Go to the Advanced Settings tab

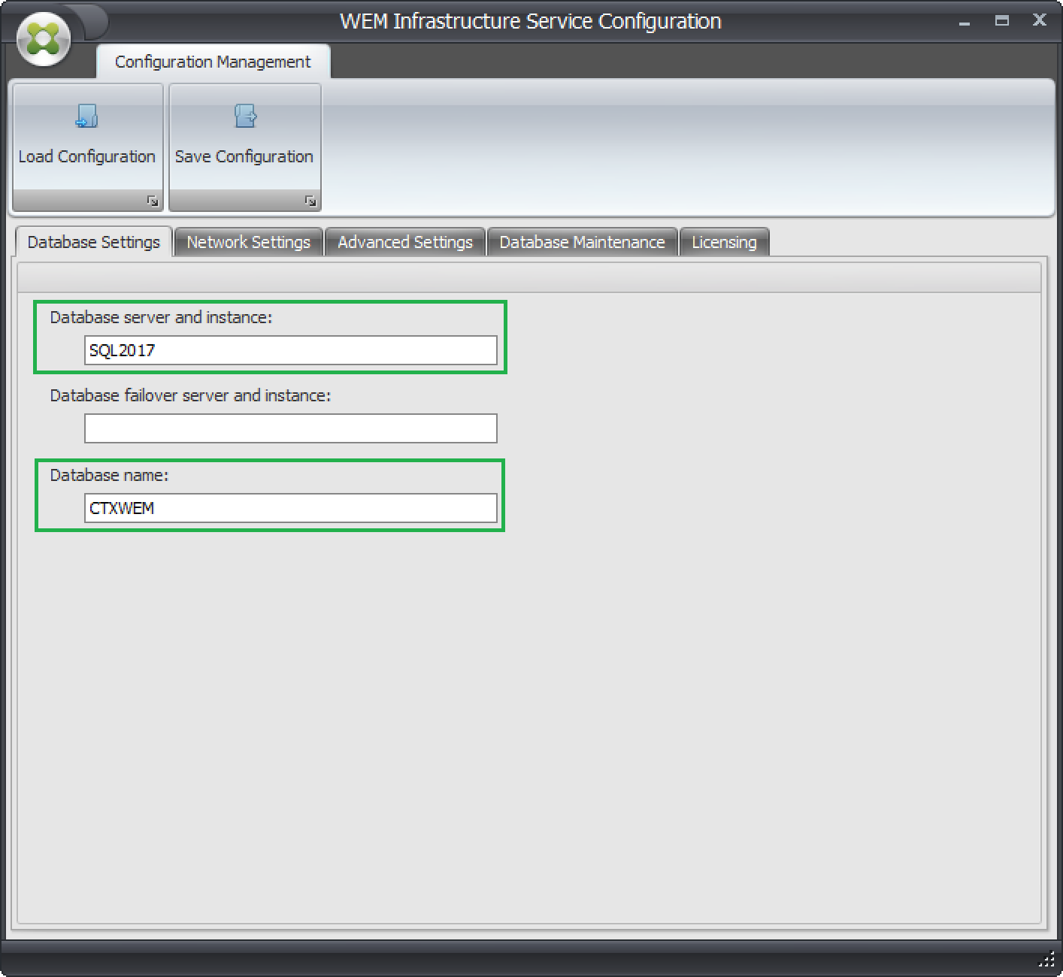tap(405, 242)
